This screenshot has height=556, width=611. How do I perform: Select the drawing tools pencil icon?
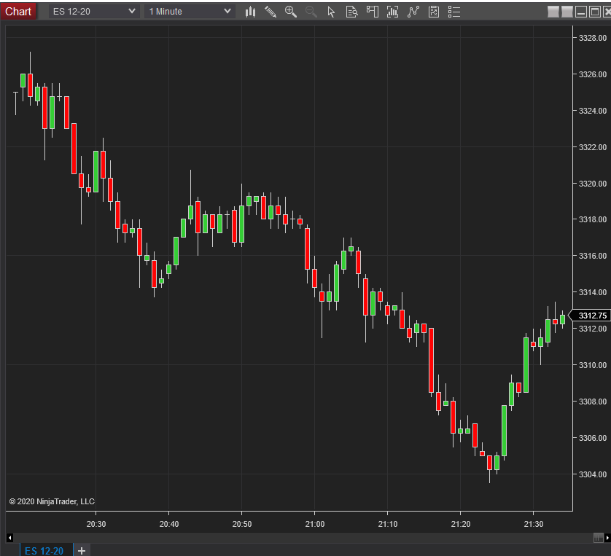coord(271,12)
